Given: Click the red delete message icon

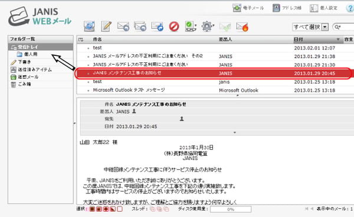Looking at the screenshot, I should [x=174, y=26].
